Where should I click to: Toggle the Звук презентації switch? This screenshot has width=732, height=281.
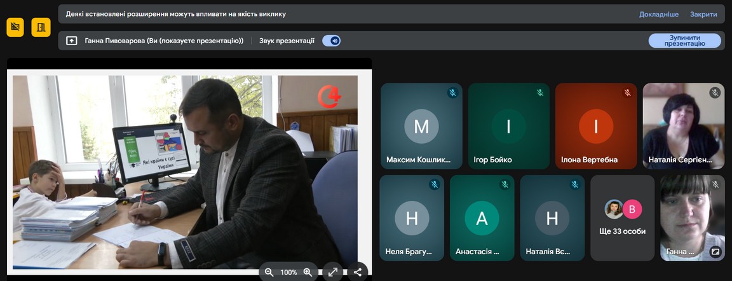pyautogui.click(x=332, y=41)
